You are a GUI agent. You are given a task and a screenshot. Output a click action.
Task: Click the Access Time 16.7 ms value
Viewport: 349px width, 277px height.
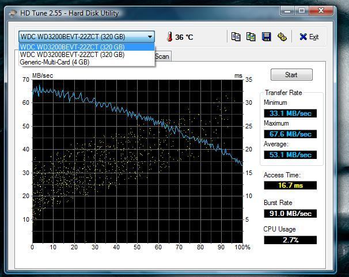[x=290, y=185]
